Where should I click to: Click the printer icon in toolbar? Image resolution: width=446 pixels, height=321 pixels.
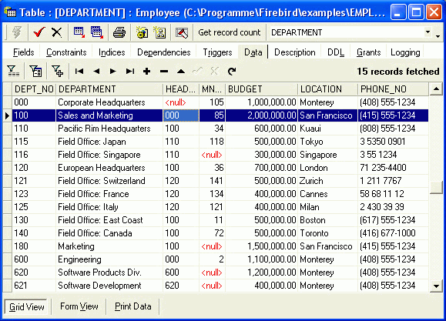(119, 32)
